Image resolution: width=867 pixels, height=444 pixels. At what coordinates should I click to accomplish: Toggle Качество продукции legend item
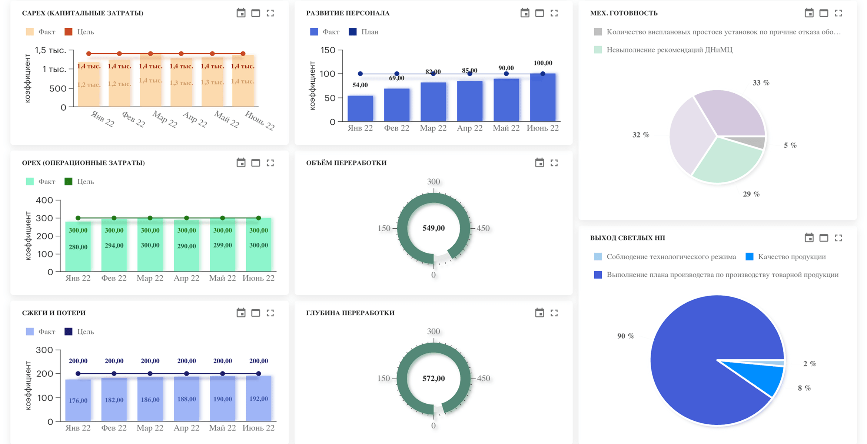pos(786,257)
